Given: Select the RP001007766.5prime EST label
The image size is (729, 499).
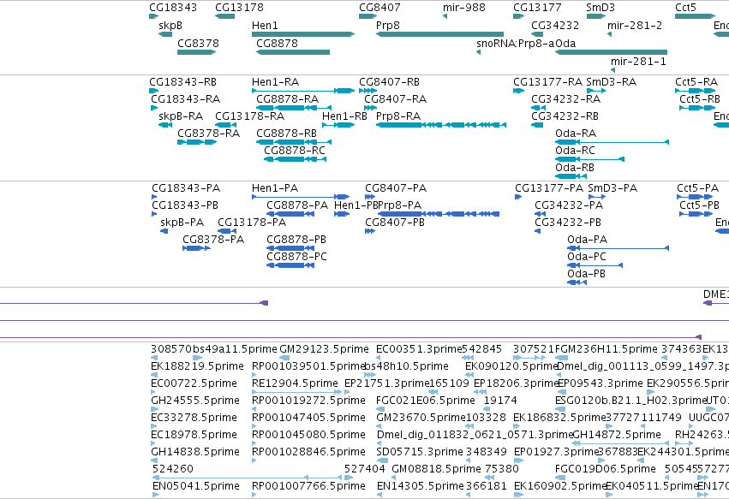Looking at the screenshot, I should point(308,486).
